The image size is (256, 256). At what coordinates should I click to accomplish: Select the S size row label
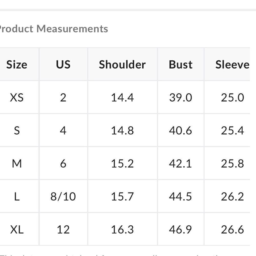pyautogui.click(x=17, y=131)
